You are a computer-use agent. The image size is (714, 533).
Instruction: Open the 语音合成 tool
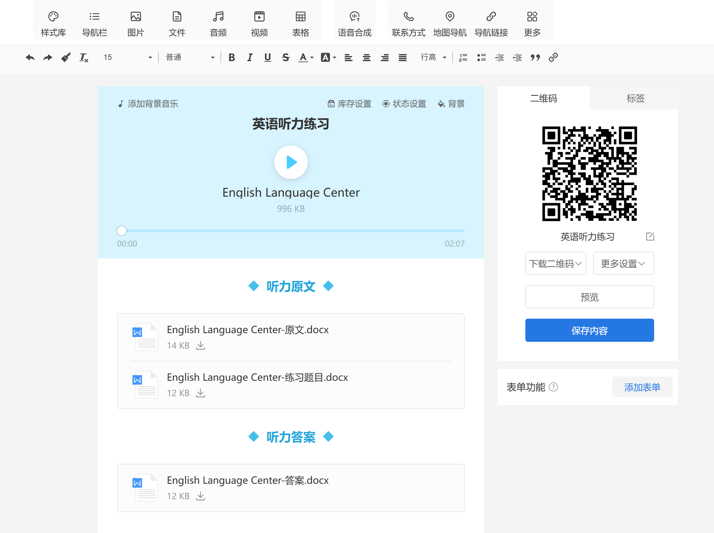point(354,23)
